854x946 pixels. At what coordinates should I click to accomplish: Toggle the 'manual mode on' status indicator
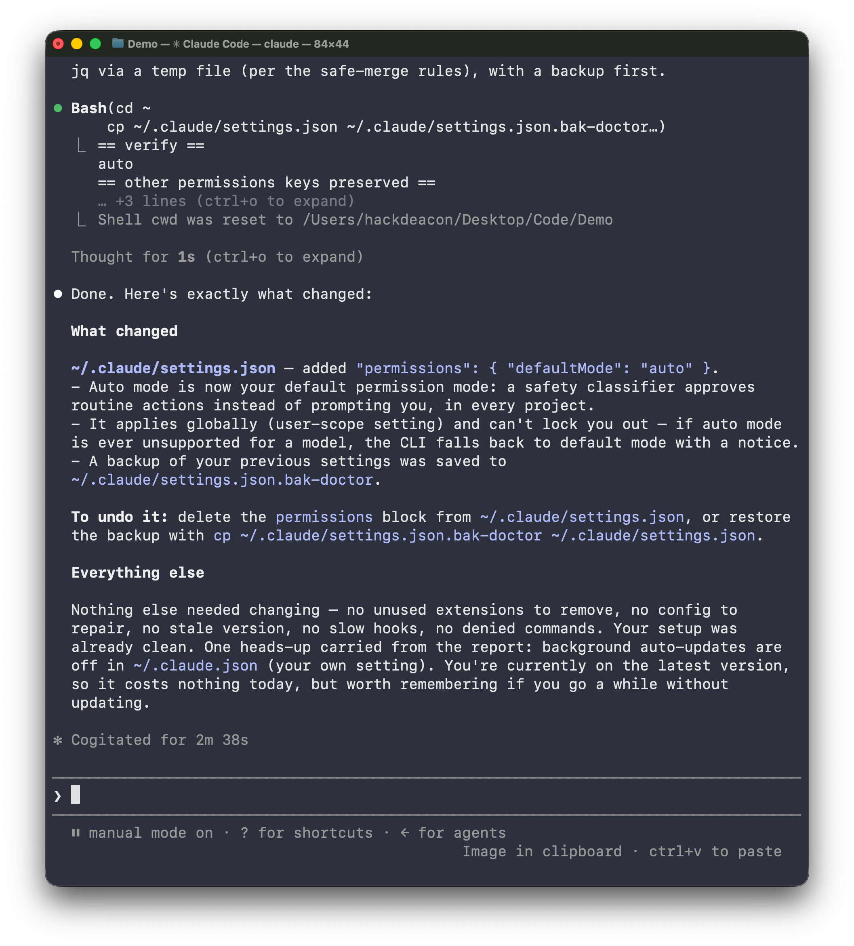(x=142, y=833)
